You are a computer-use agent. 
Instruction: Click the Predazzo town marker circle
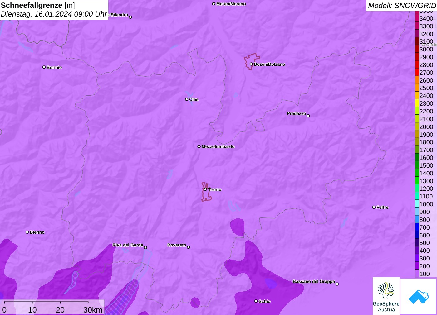(x=308, y=116)
